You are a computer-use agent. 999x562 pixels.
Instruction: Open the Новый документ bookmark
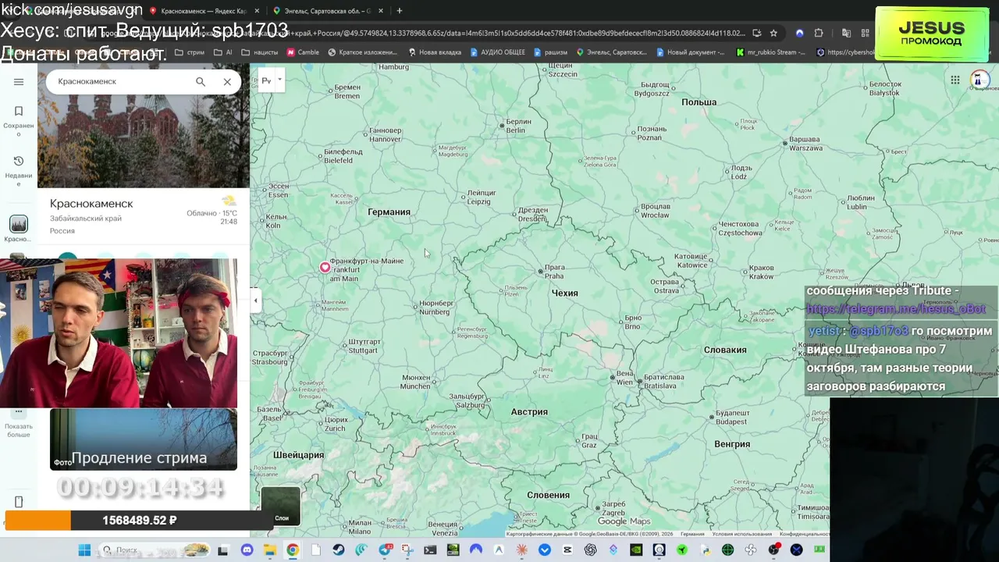click(x=691, y=52)
